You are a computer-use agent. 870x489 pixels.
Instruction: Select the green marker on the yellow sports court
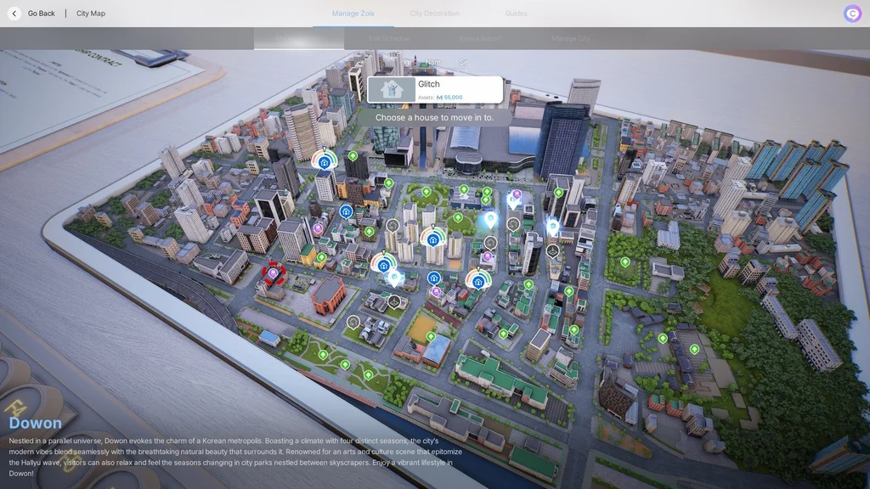tap(431, 336)
